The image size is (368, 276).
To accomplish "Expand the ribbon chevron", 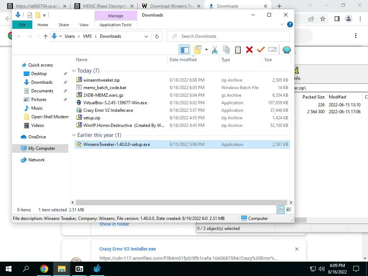I will tap(282, 24).
